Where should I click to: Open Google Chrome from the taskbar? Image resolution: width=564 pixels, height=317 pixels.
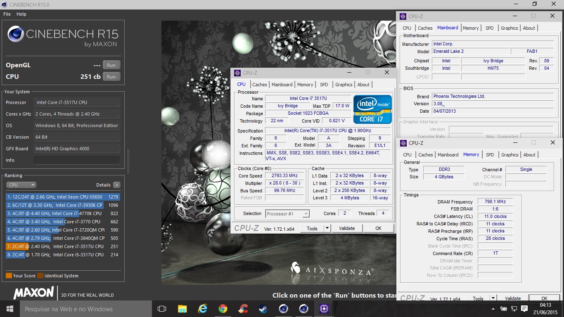click(223, 309)
